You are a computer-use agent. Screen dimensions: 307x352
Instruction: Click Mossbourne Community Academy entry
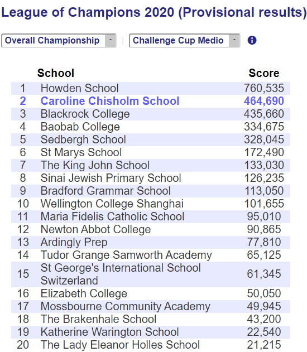[x=126, y=306]
